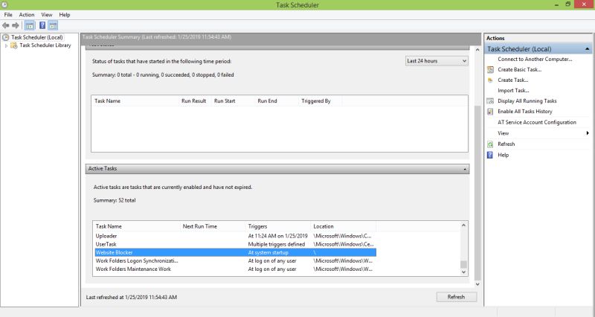The width and height of the screenshot is (595, 317).
Task: Toggle the Show/Hide Action Pane icon
Action: coord(53,25)
